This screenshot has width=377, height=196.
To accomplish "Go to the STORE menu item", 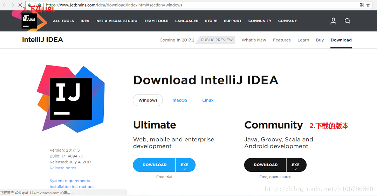I will 211,21.
